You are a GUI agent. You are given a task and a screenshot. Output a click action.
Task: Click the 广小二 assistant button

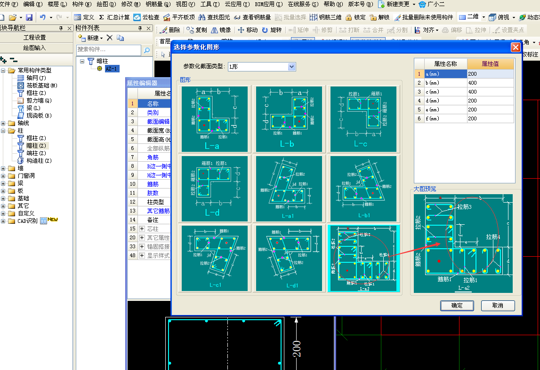(432, 4)
